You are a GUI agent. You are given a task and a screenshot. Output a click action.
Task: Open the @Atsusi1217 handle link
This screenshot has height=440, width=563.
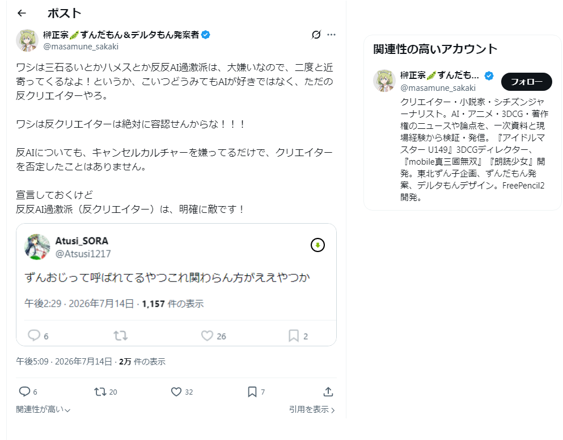(x=83, y=254)
